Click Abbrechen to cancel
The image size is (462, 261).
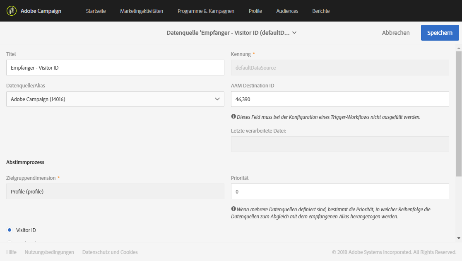click(396, 33)
